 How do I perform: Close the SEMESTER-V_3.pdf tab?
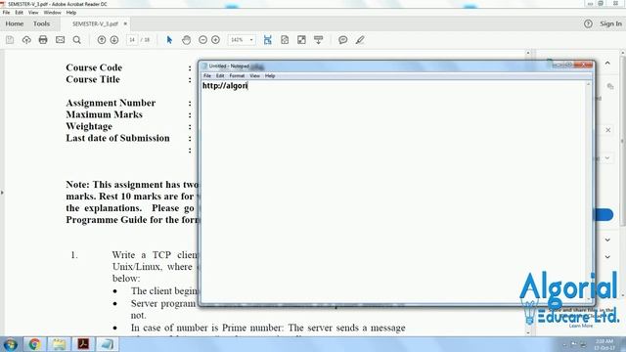click(x=125, y=23)
